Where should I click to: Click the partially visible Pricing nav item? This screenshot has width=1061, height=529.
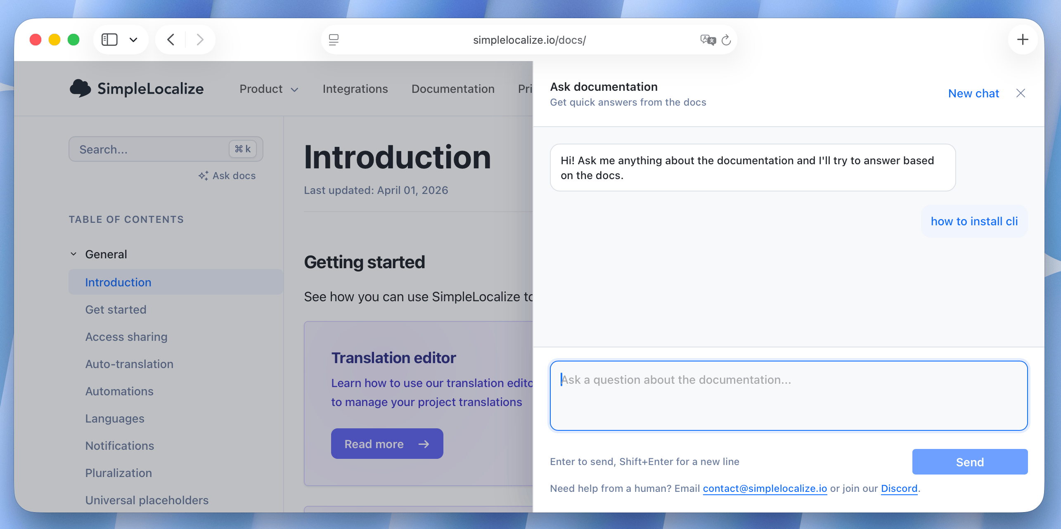click(525, 89)
